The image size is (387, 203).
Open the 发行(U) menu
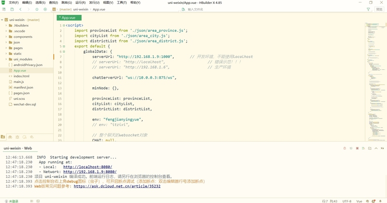pyautogui.click(x=94, y=2)
